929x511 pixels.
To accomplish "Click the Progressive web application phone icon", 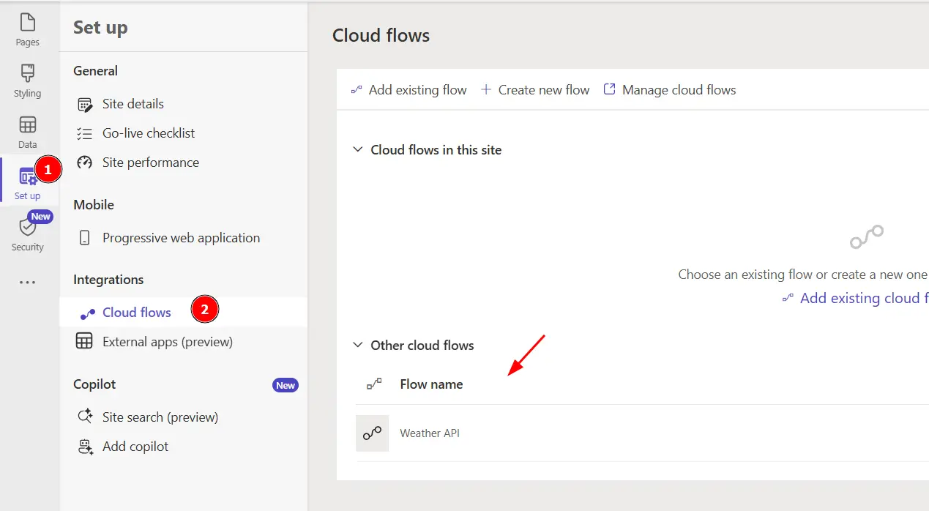I will (85, 238).
